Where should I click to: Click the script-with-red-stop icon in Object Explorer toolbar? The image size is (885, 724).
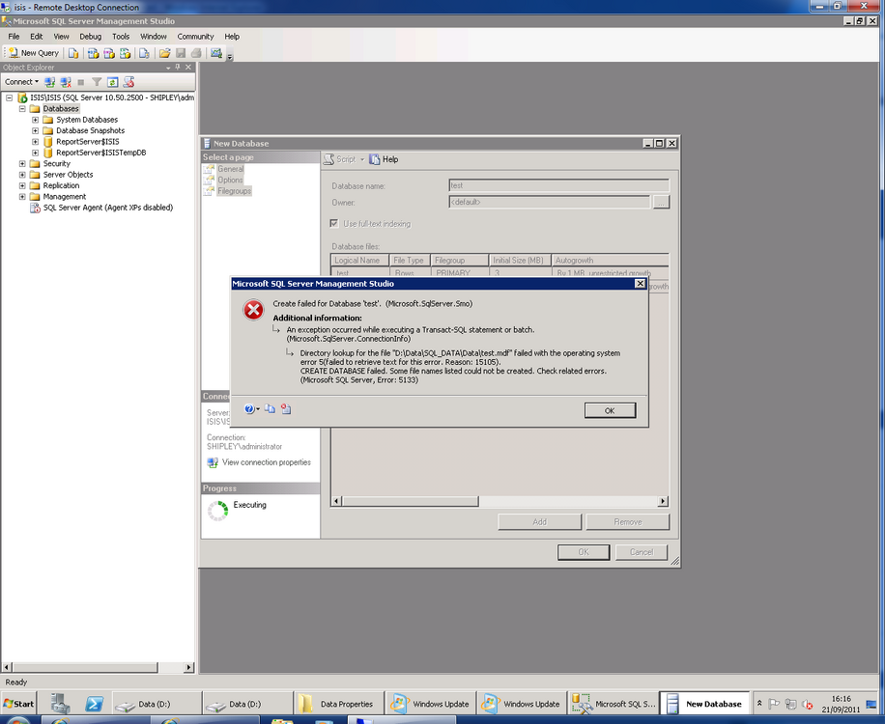pyautogui.click(x=128, y=82)
